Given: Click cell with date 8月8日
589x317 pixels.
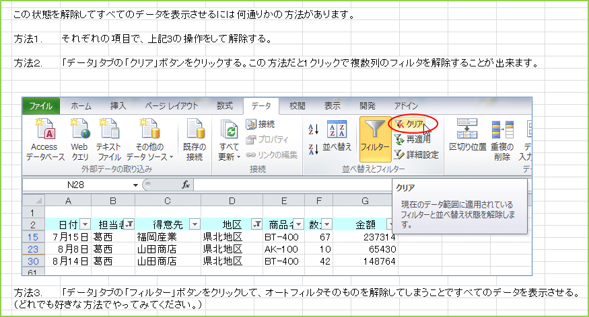Looking at the screenshot, I should 68,249.
